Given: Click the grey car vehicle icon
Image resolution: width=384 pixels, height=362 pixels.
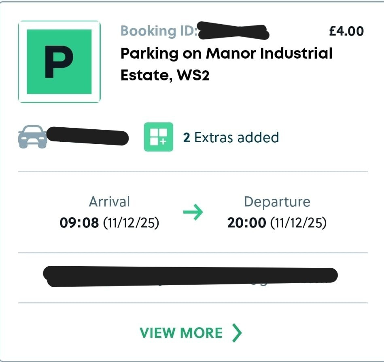Looking at the screenshot, I should coord(32,137).
